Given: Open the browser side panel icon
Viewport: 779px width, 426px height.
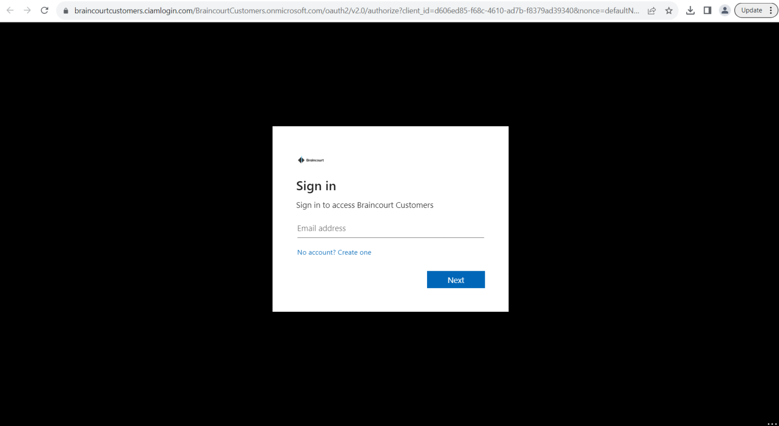Looking at the screenshot, I should [x=707, y=10].
